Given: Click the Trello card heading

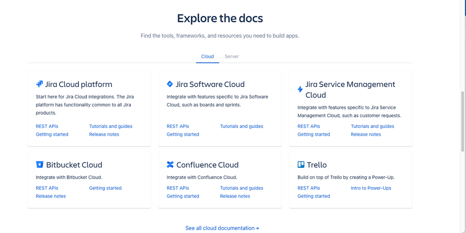Looking at the screenshot, I should [317, 165].
